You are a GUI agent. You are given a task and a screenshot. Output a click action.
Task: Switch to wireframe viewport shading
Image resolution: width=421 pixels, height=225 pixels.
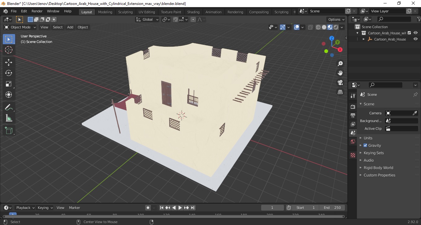click(x=318, y=27)
